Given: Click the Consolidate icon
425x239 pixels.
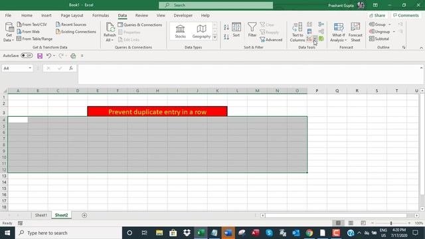Looking at the screenshot, I should [x=321, y=25].
